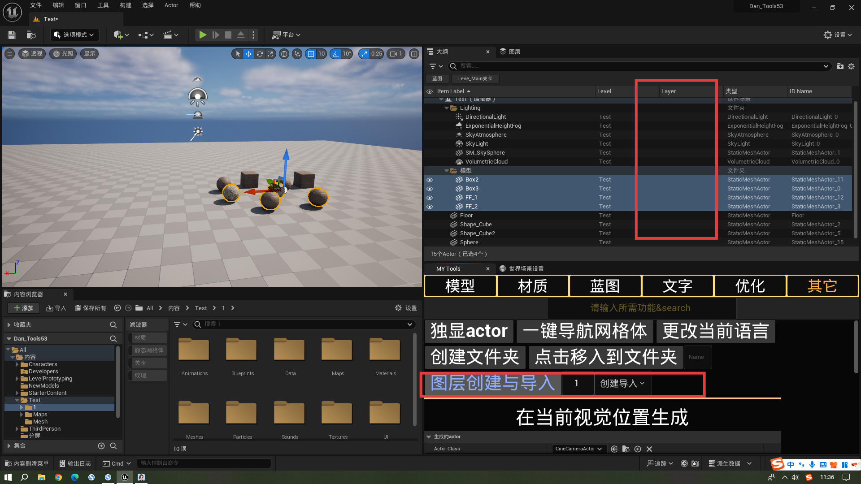Save the current level with the disk icon
Viewport: 861px width, 484px height.
point(12,35)
